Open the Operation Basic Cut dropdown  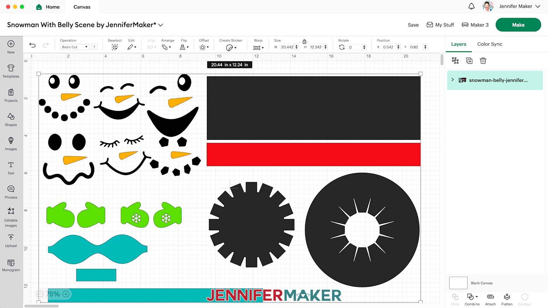(74, 47)
